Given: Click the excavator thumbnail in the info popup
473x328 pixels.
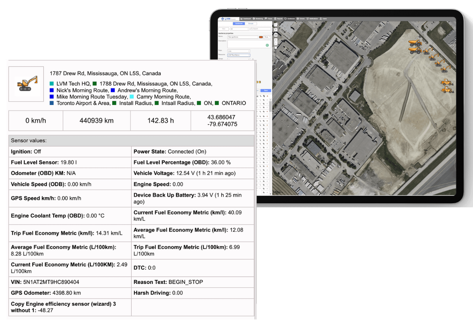Looking at the screenshot, I should click(26, 84).
